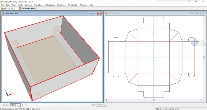Maximize the DESIGN2 - ard sub-window
The height and width of the screenshot is (110, 207).
[x=198, y=13]
